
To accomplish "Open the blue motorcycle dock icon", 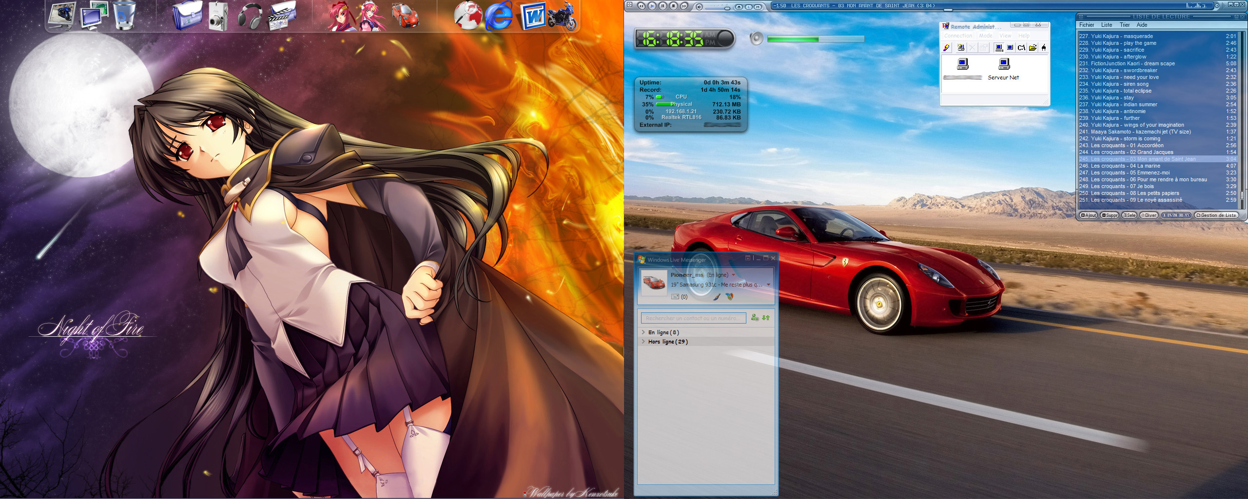I will (x=562, y=16).
